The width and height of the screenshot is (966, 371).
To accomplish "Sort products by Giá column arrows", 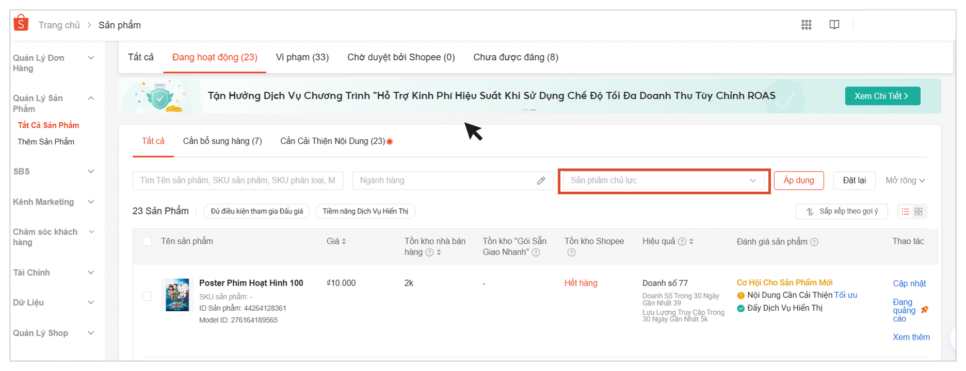I will point(344,242).
